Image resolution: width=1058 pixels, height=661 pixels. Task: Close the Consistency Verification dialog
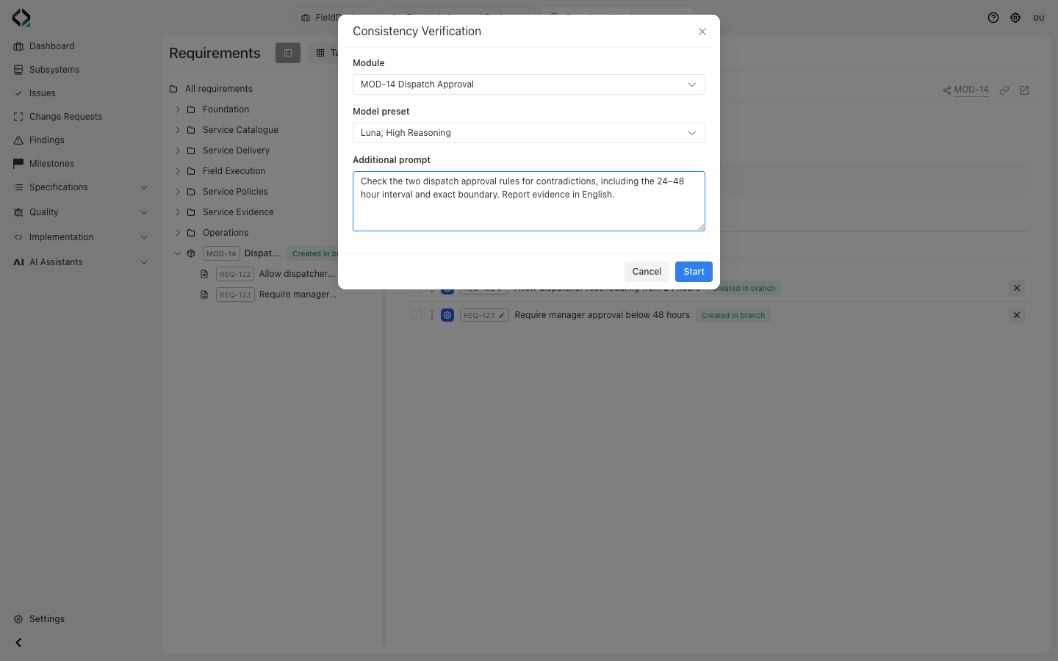coord(702,32)
